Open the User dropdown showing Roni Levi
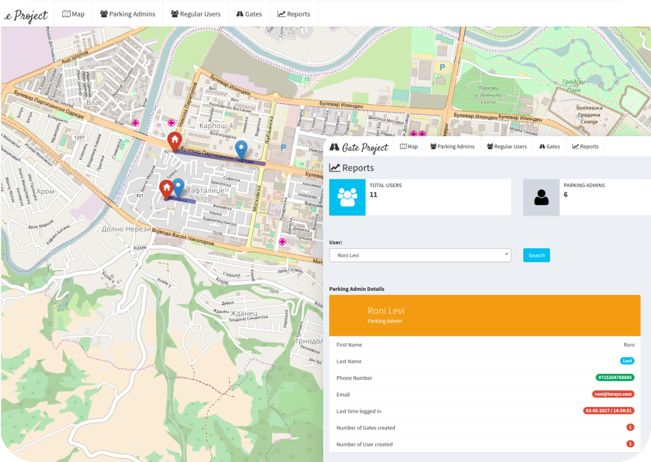651x462 pixels. point(420,255)
